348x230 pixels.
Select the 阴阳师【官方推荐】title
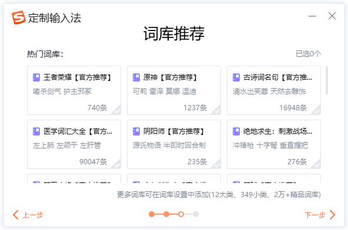click(x=173, y=131)
